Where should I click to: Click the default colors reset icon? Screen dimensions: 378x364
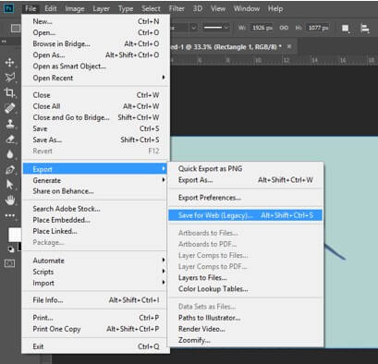click(x=11, y=249)
